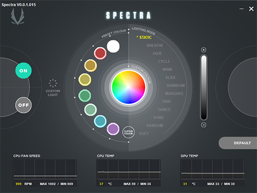Viewport: 257px width, 193px height.
Task: Click the brightness increase plus icon
Action: 204,50
